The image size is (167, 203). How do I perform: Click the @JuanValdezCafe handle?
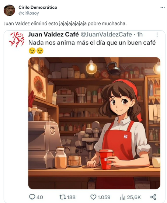click(x=107, y=34)
